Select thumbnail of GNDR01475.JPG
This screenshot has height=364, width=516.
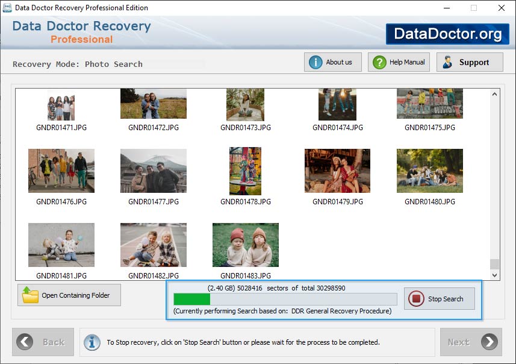click(x=430, y=104)
